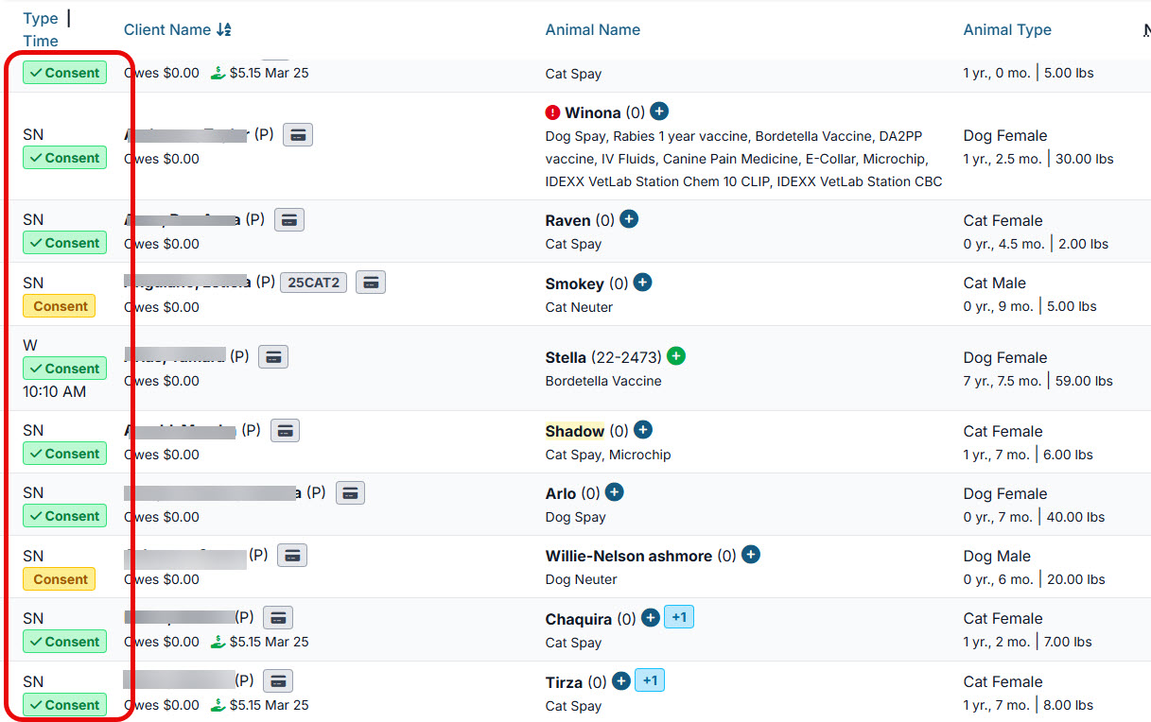
Task: Click the blue plus icon next to Raven
Action: point(629,219)
